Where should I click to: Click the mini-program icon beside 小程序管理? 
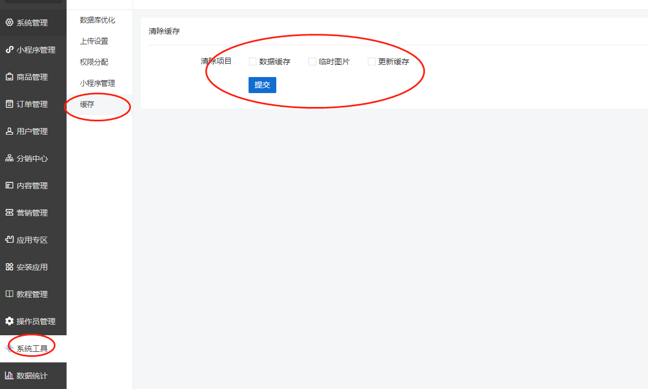[x=9, y=49]
